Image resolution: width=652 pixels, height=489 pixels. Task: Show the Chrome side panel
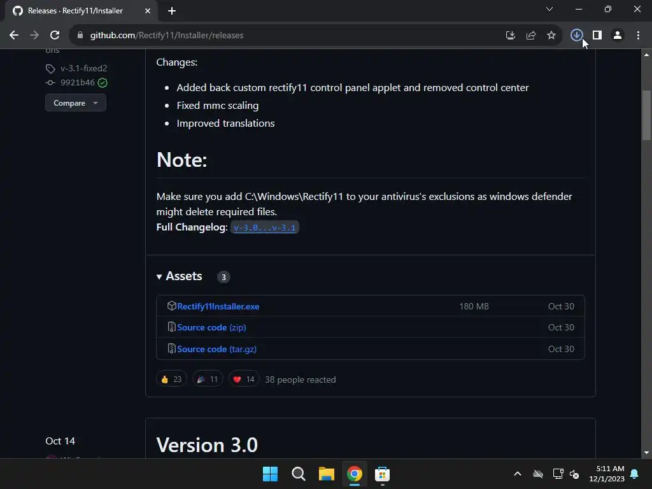coord(597,36)
